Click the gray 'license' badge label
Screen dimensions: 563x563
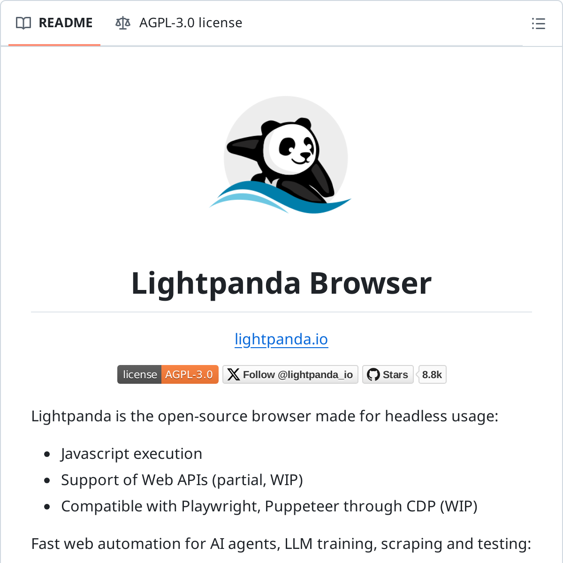140,374
